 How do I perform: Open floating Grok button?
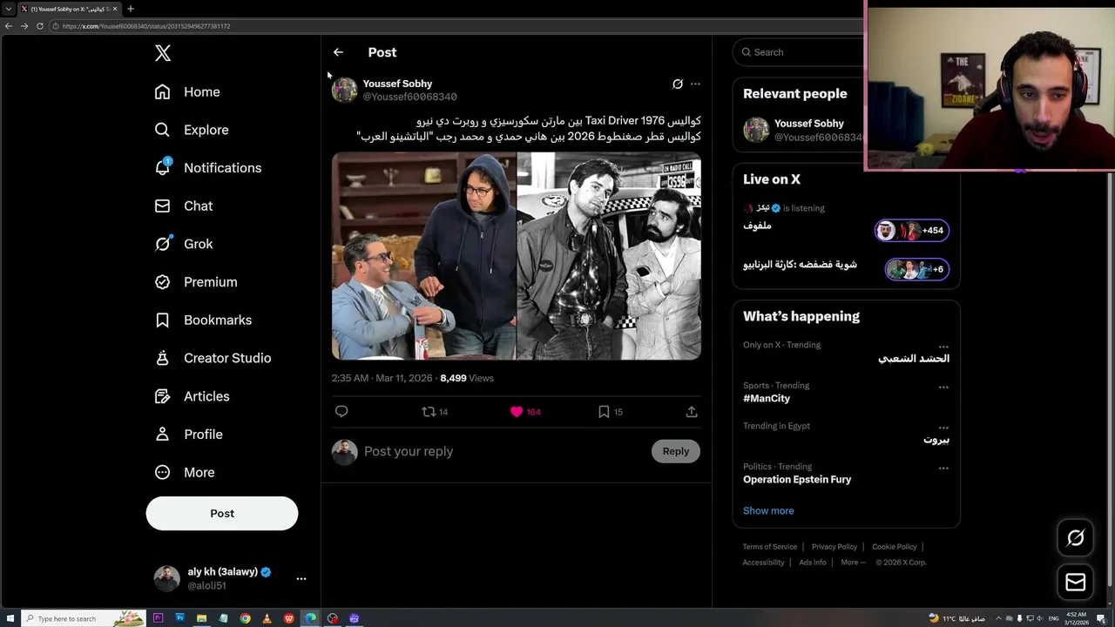[1076, 538]
